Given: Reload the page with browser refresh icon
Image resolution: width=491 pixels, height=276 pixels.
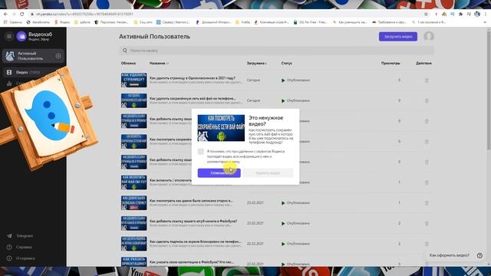Looking at the screenshot, I should (x=22, y=14).
